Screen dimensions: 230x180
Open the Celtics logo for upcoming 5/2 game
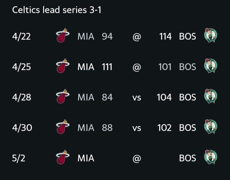[x=211, y=157]
